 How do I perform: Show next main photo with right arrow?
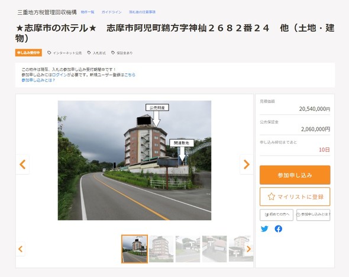[x=246, y=165]
